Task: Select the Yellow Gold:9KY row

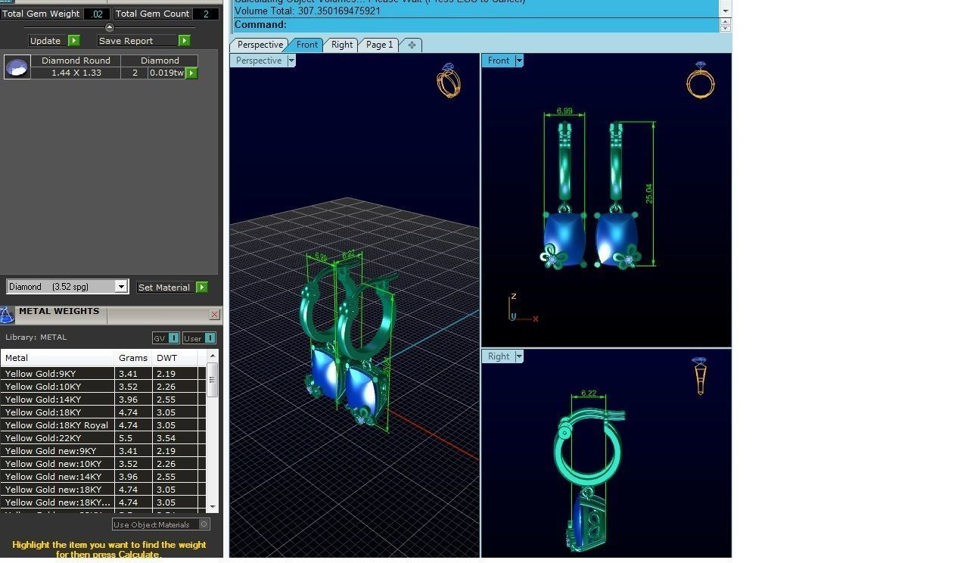Action: pyautogui.click(x=103, y=374)
